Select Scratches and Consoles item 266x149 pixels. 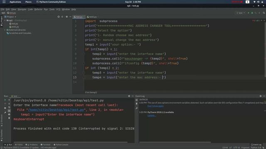click(19, 33)
